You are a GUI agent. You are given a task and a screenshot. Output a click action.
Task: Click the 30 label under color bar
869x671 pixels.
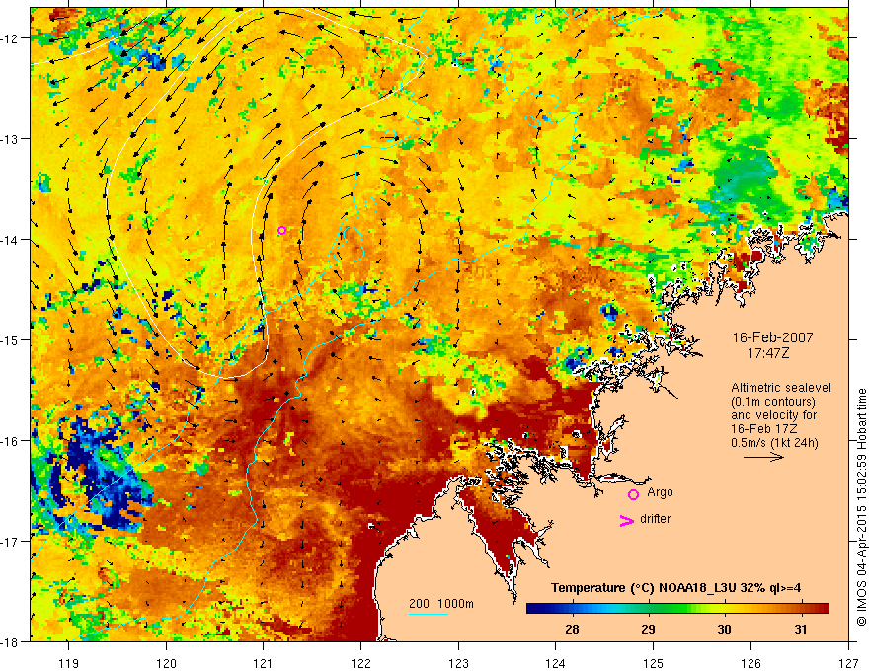coord(724,629)
